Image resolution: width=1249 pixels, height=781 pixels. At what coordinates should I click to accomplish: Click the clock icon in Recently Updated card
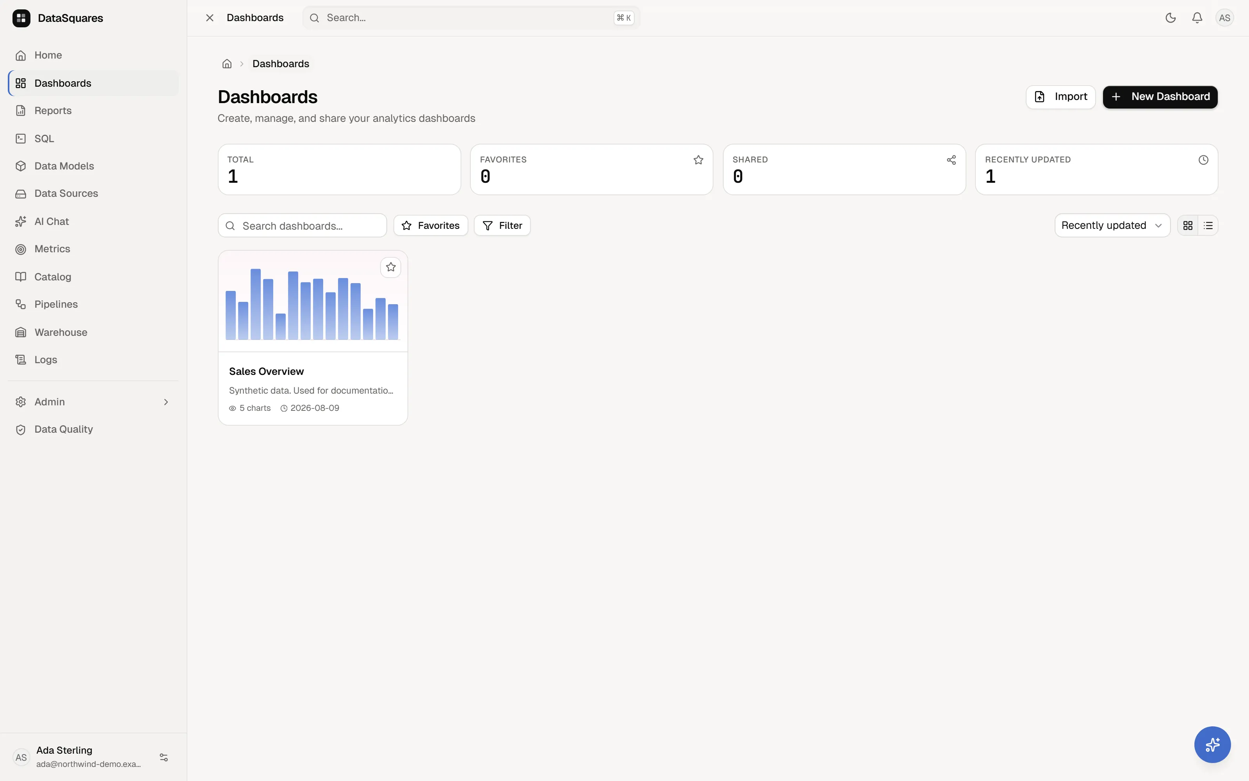tap(1203, 160)
